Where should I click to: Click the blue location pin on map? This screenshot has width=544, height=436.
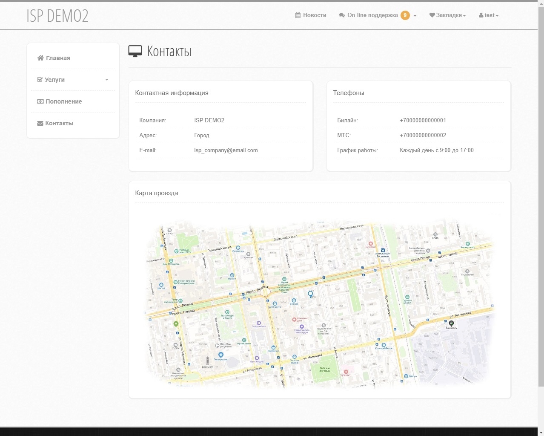[x=310, y=294]
